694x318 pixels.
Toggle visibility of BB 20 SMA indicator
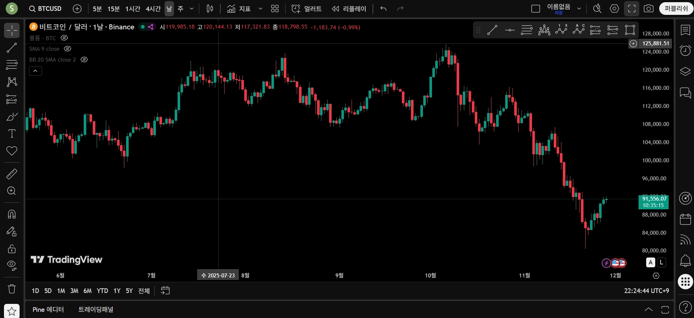(84, 60)
